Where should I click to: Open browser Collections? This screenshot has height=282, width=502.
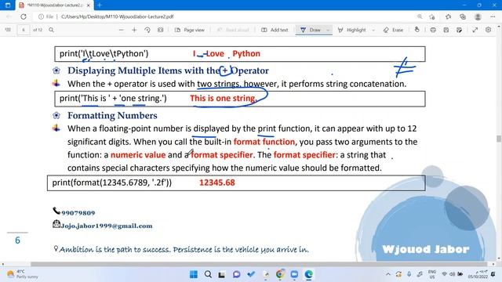(x=463, y=16)
